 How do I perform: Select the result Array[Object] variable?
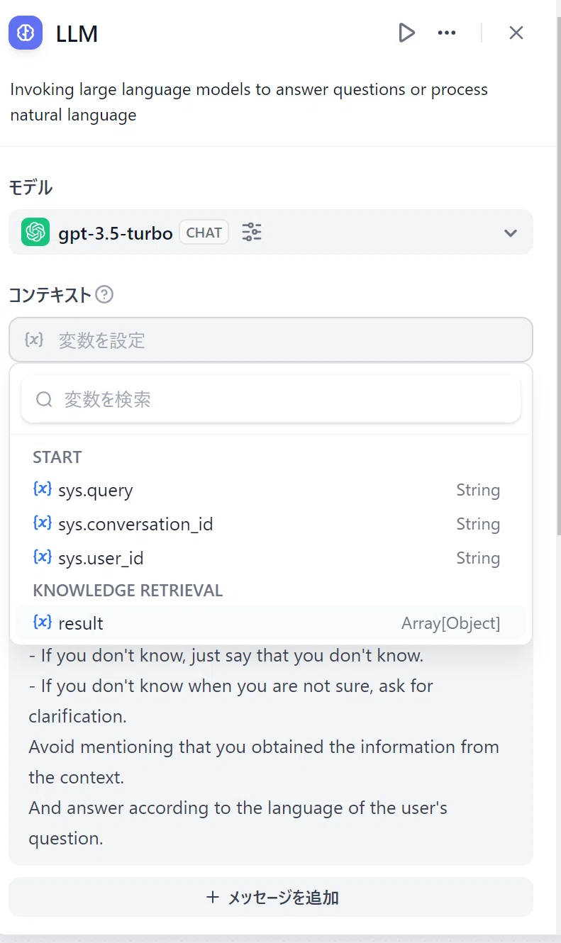pyautogui.click(x=271, y=623)
